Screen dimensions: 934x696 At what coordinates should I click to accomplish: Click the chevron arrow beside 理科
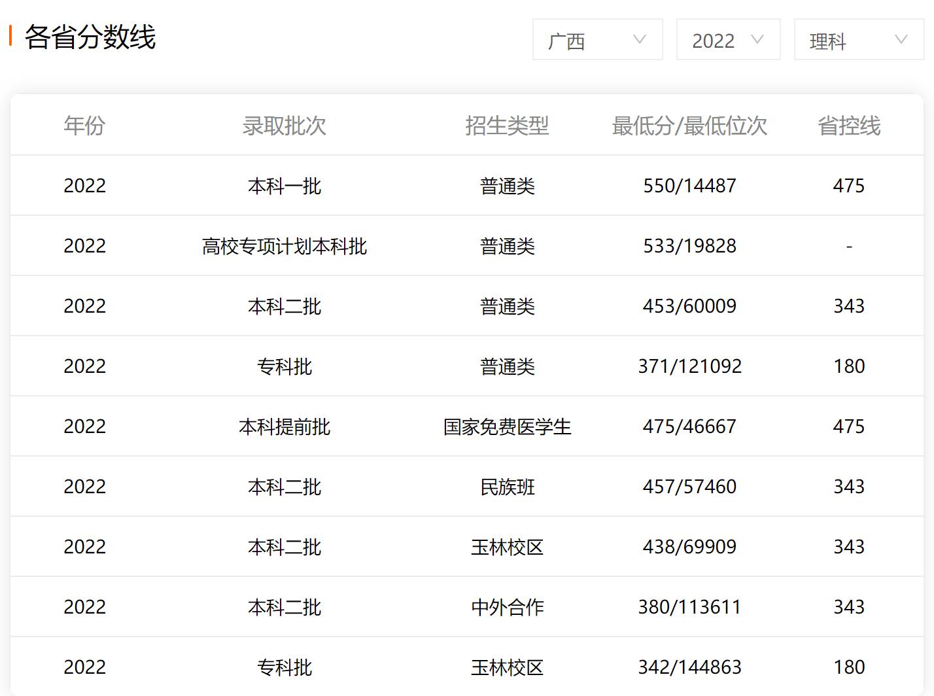pyautogui.click(x=901, y=40)
